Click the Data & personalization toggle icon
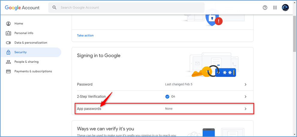Screen dimensions: 297x137 [8, 43]
